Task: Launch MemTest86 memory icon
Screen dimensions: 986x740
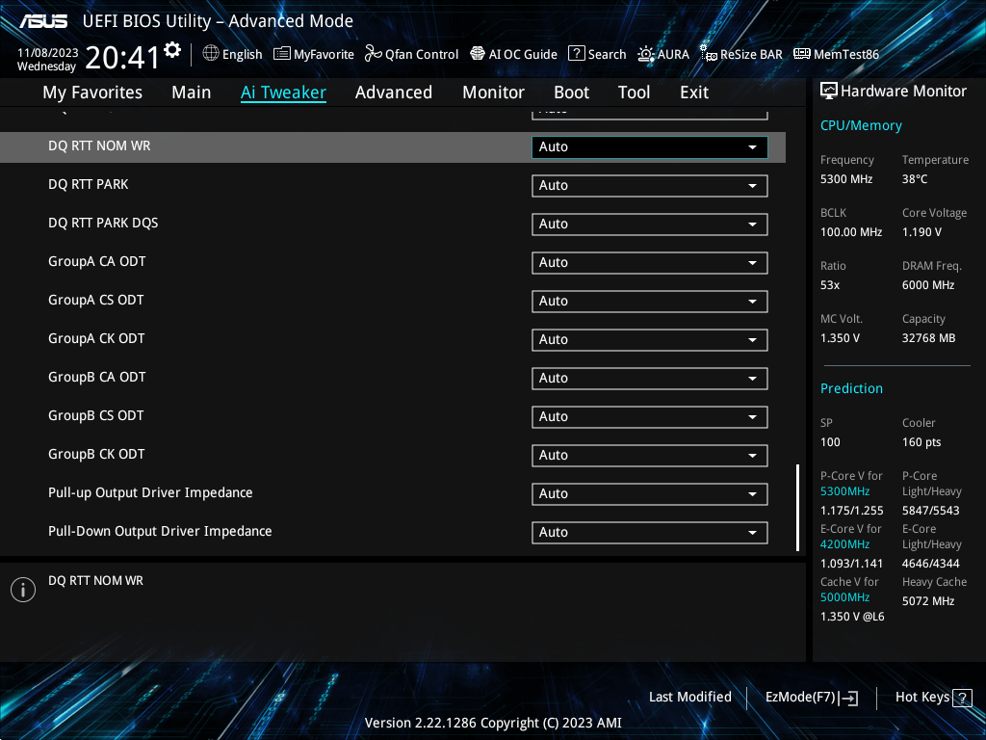Action: pyautogui.click(x=802, y=54)
